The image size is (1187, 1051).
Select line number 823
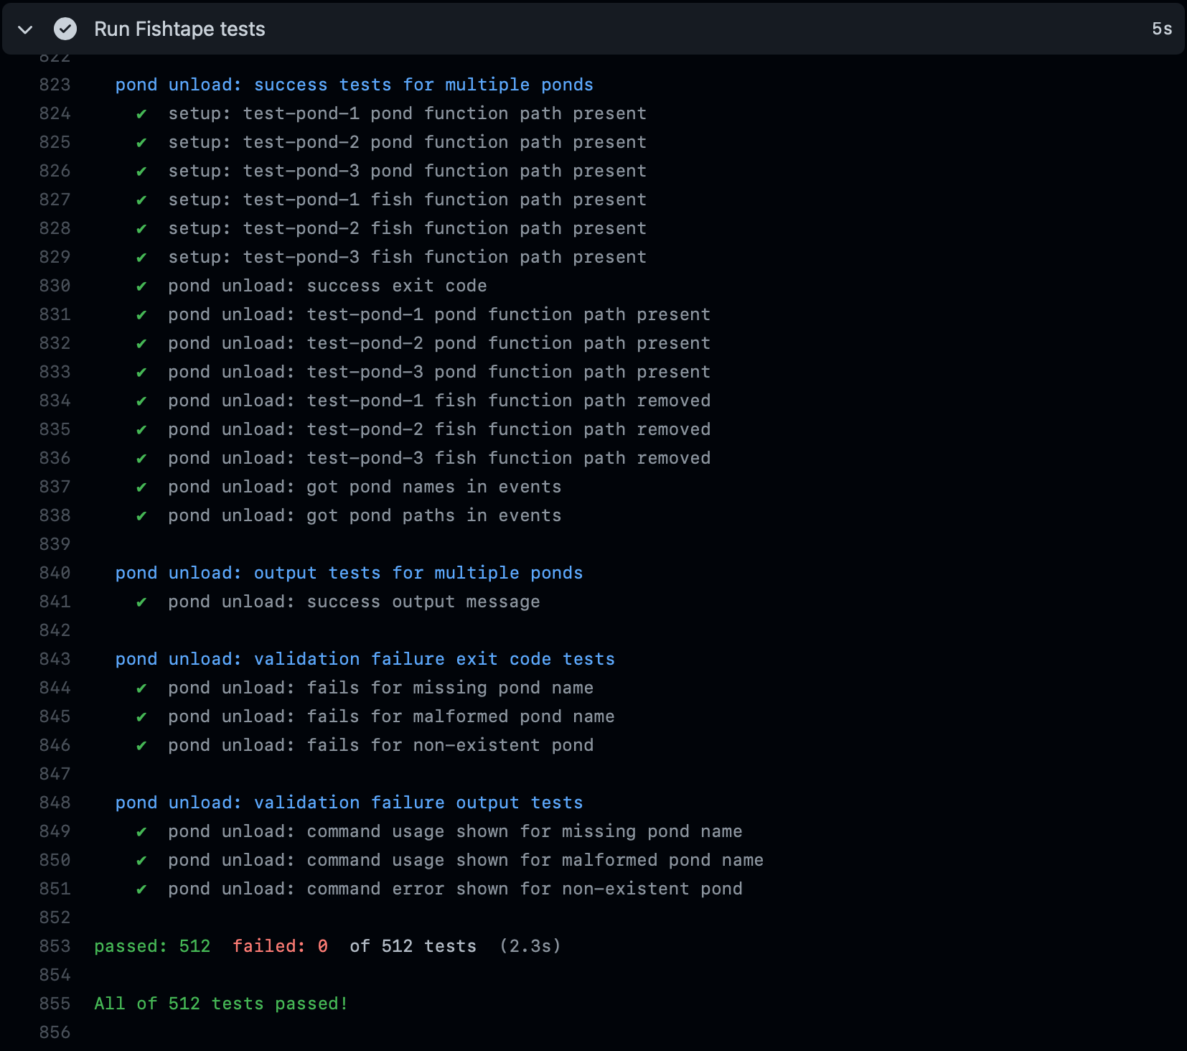coord(55,84)
